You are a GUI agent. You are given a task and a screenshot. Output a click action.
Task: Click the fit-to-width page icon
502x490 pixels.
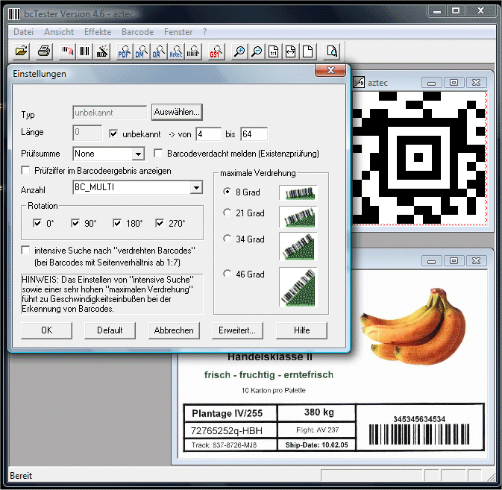[x=291, y=51]
